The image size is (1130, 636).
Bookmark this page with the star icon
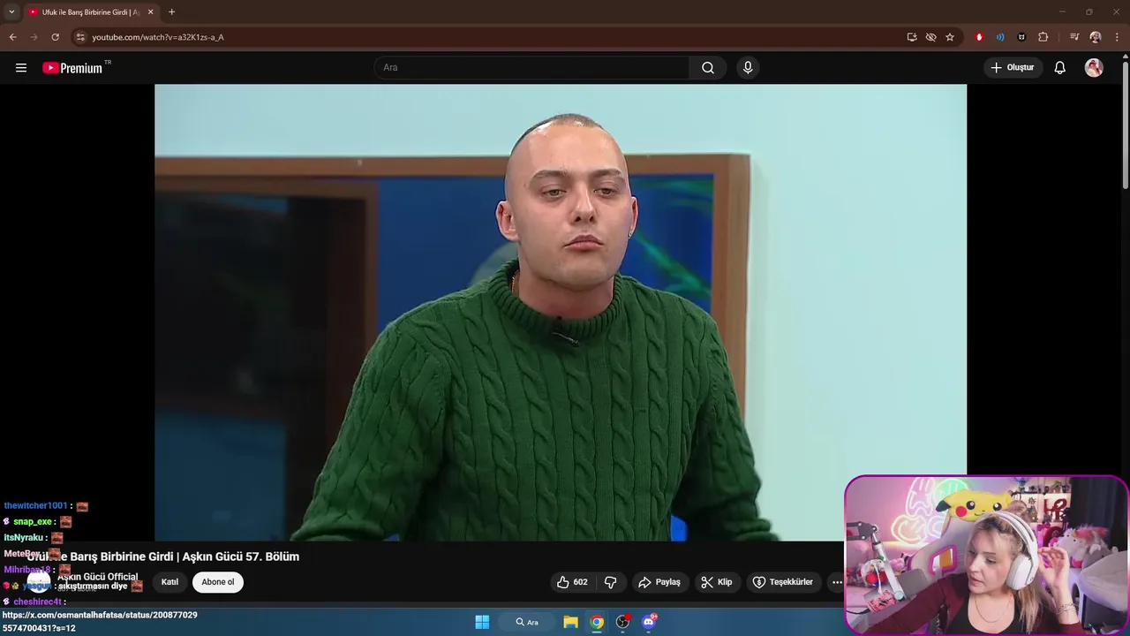click(x=950, y=37)
